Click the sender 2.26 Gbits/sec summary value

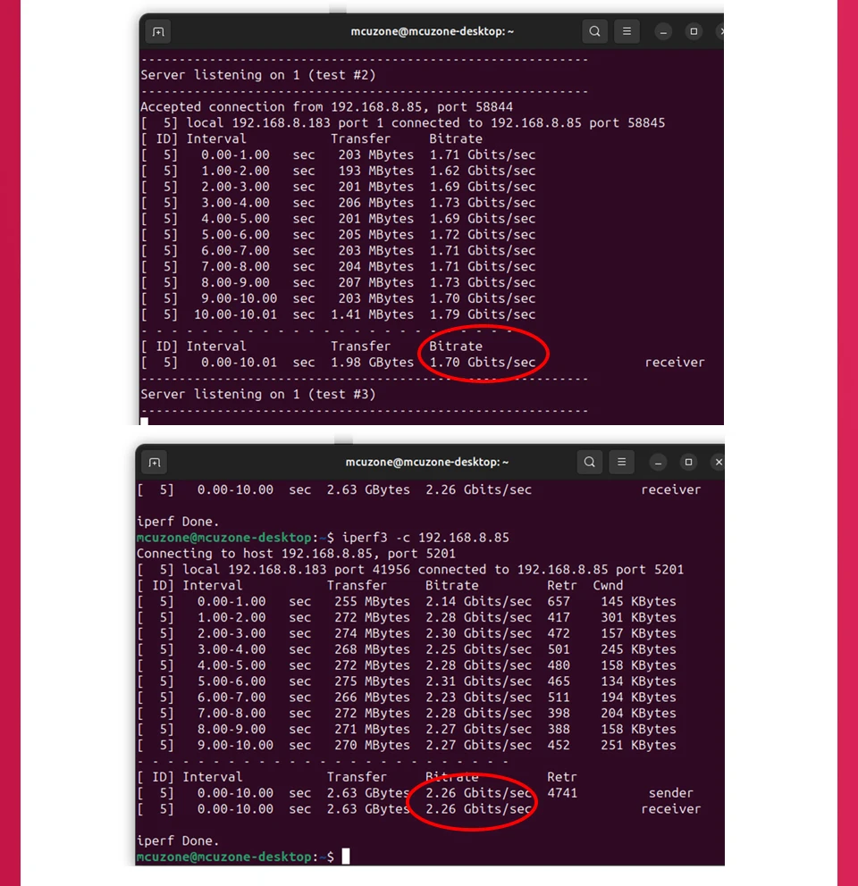coord(478,793)
